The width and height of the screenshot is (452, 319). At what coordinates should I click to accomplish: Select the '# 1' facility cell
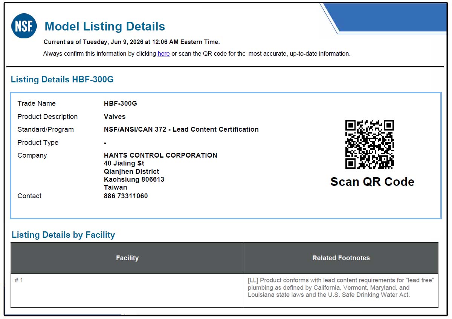127,290
